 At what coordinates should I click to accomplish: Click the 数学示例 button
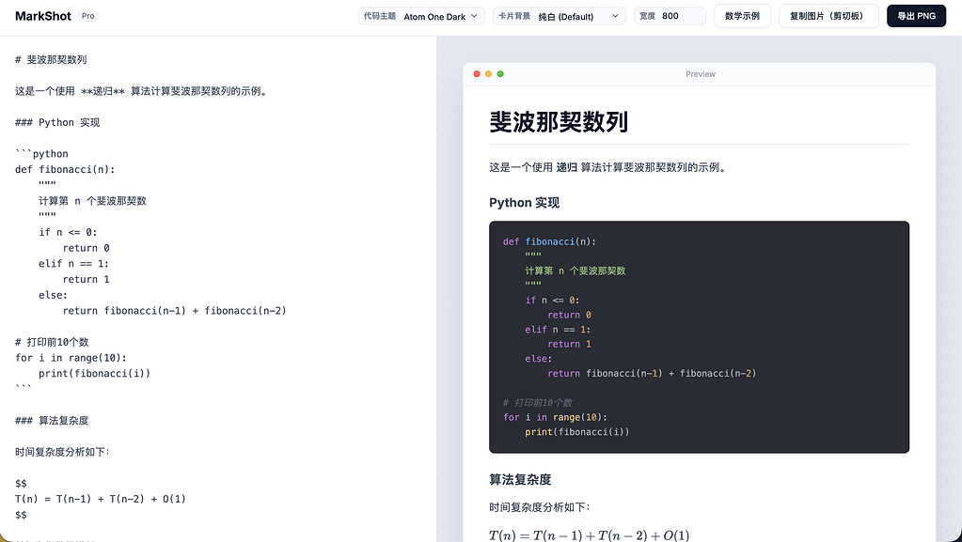click(742, 16)
